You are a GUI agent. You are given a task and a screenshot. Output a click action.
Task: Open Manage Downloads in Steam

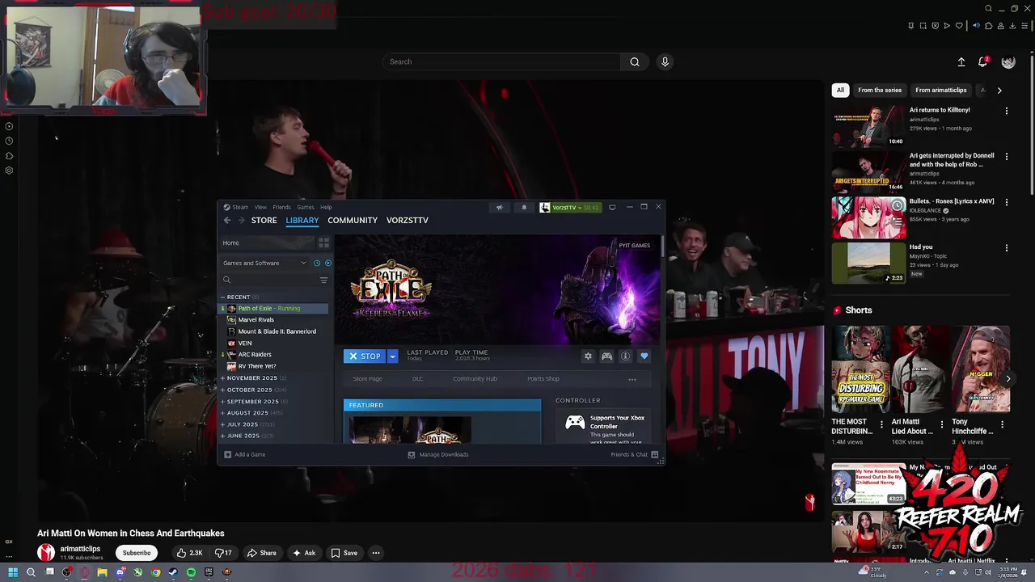[438, 454]
